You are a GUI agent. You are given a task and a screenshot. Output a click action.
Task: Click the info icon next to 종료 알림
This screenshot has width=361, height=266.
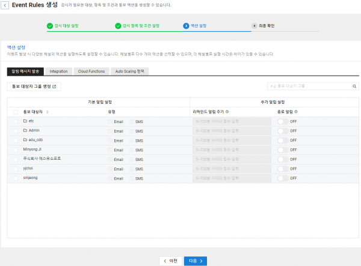pyautogui.click(x=296, y=112)
